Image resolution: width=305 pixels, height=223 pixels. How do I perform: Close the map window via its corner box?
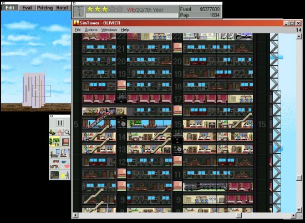tap(3, 3)
